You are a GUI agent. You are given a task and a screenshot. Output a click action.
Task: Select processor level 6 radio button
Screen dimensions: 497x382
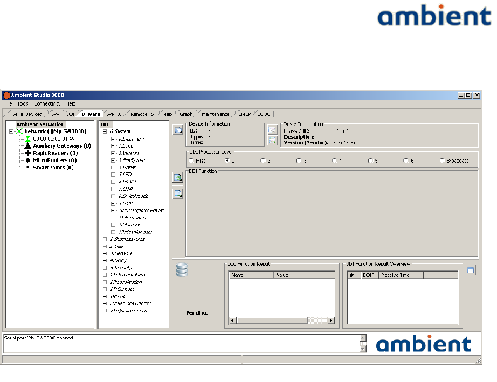[406, 161]
